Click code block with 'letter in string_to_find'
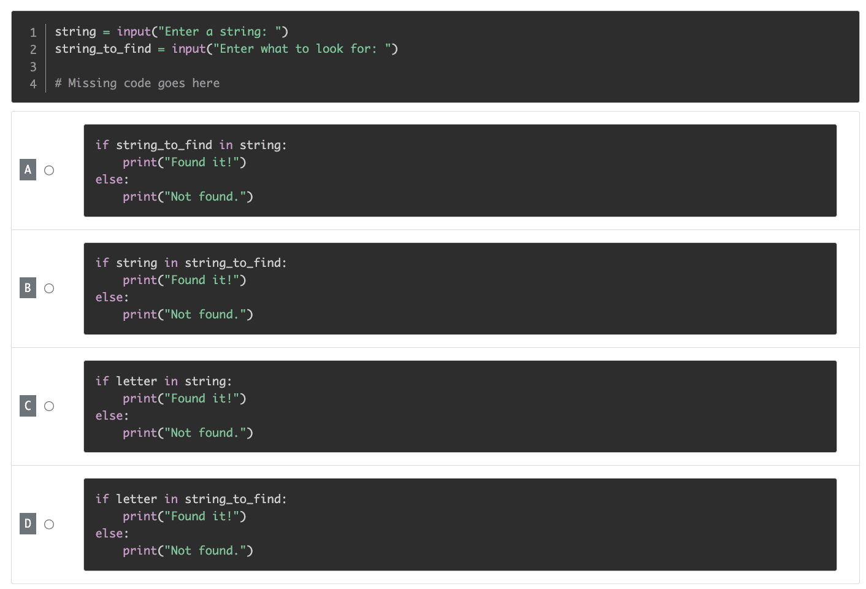This screenshot has height=589, width=866. [460, 525]
